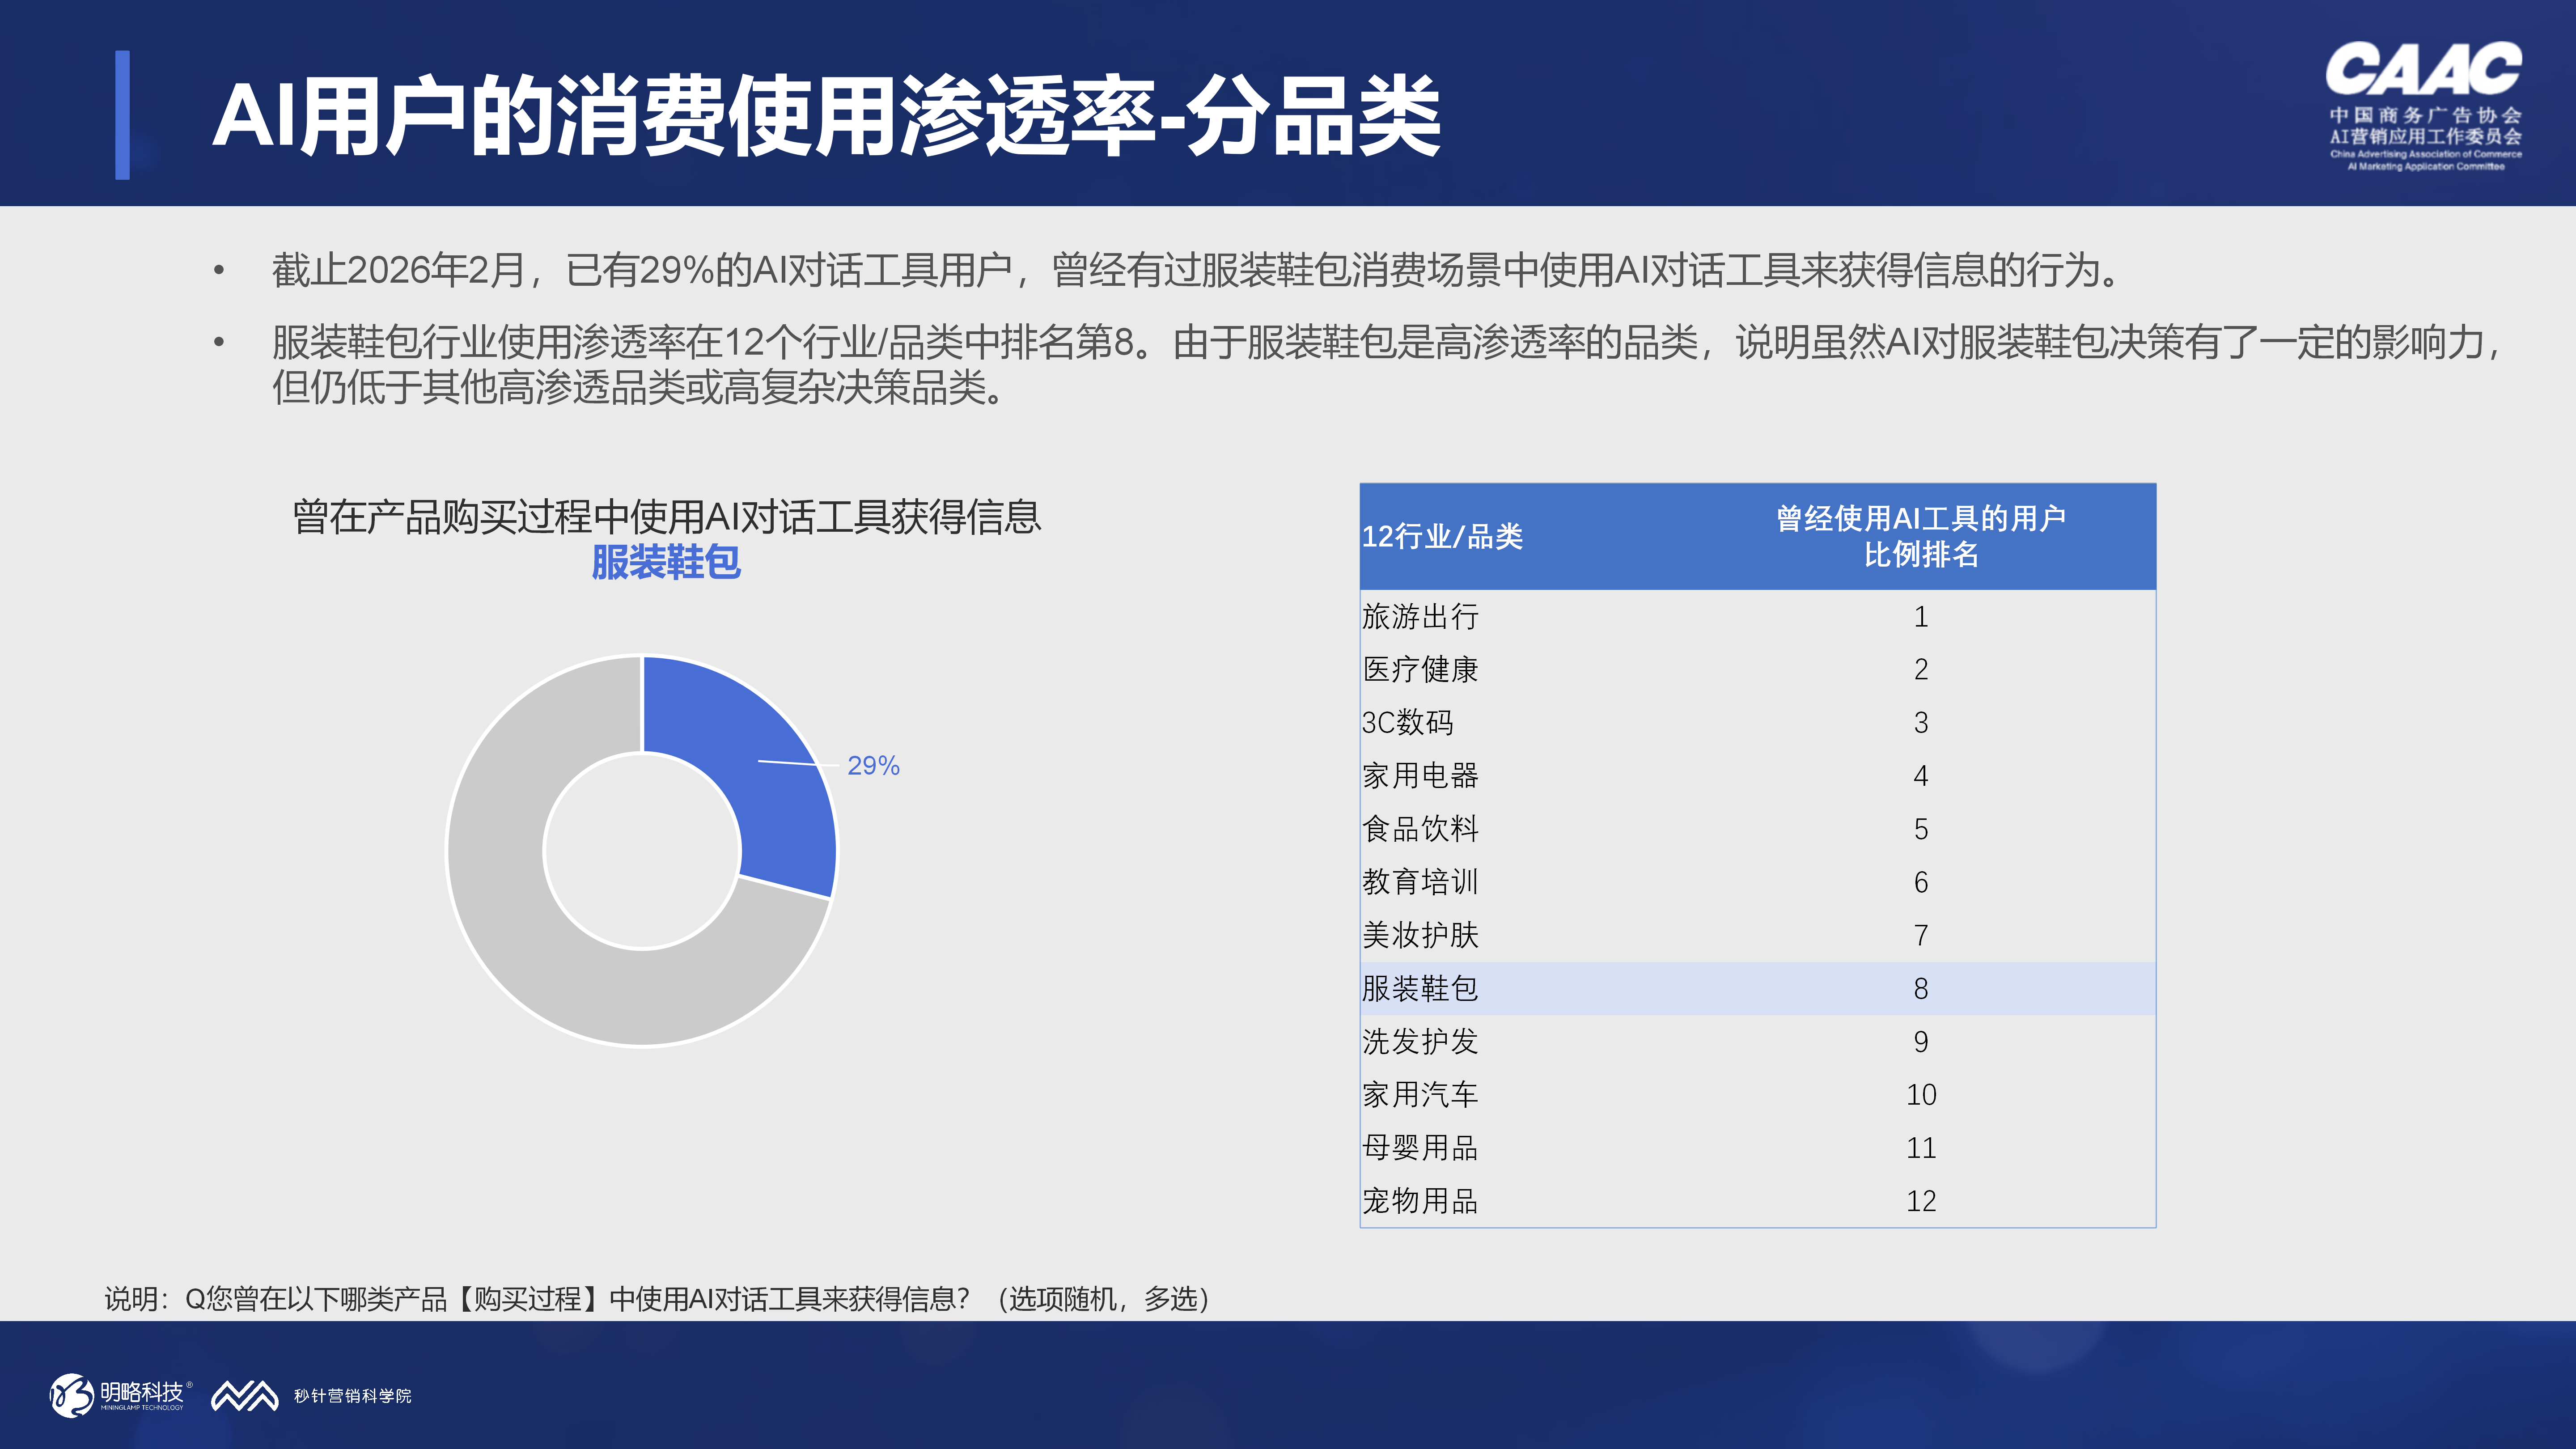Click the 29% data label
The height and width of the screenshot is (1449, 2576).
click(873, 765)
